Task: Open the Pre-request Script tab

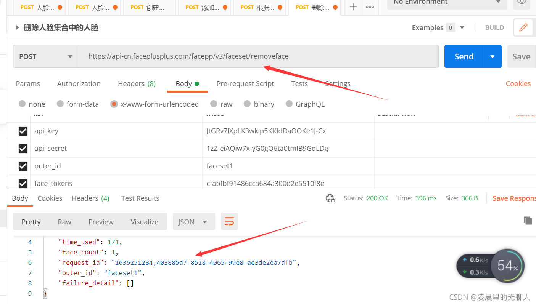Action: click(245, 84)
